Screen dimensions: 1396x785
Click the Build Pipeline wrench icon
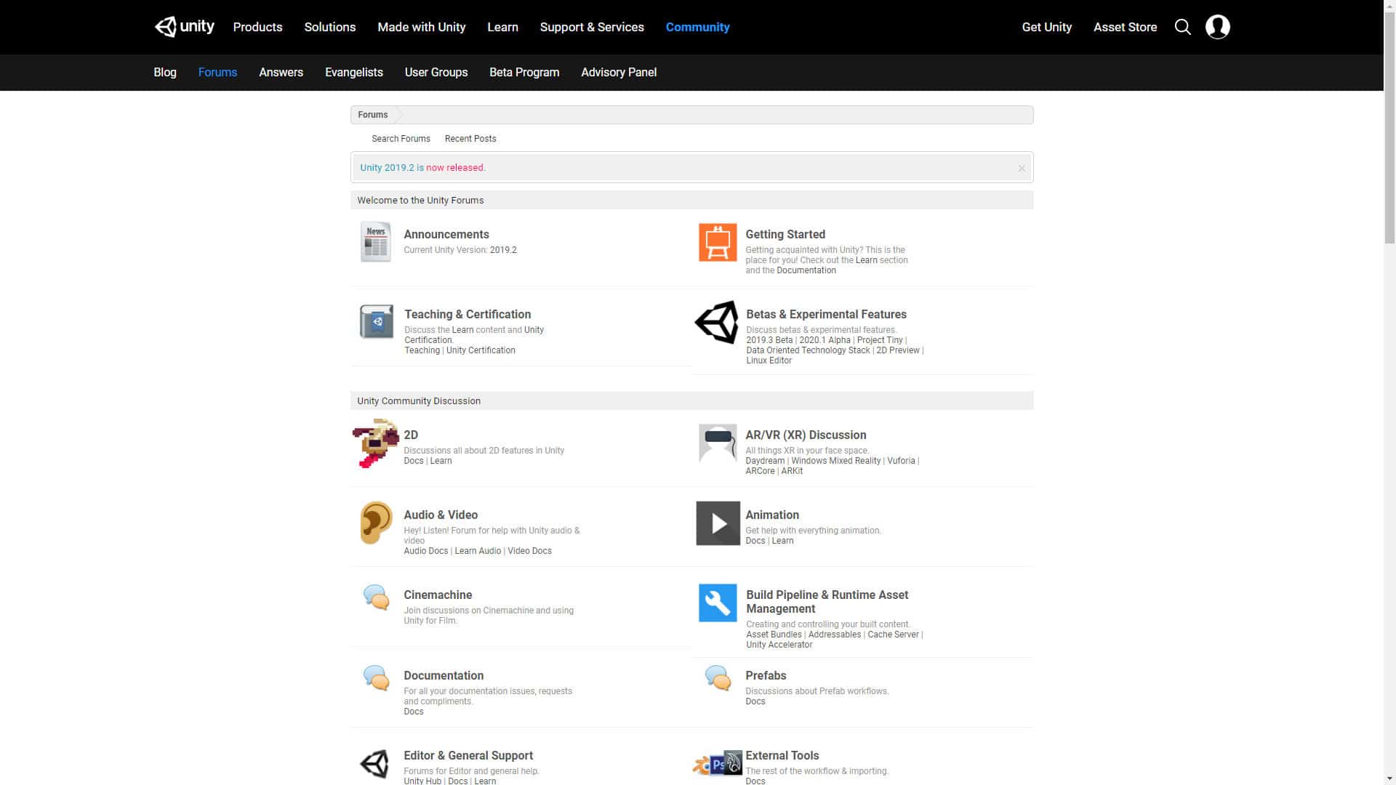pos(717,603)
